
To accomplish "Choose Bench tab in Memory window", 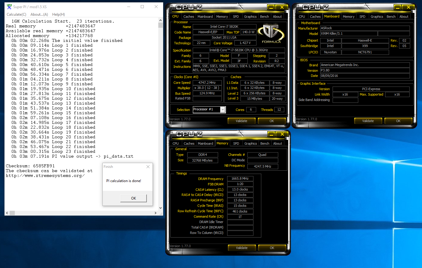I will pyautogui.click(x=265, y=143).
